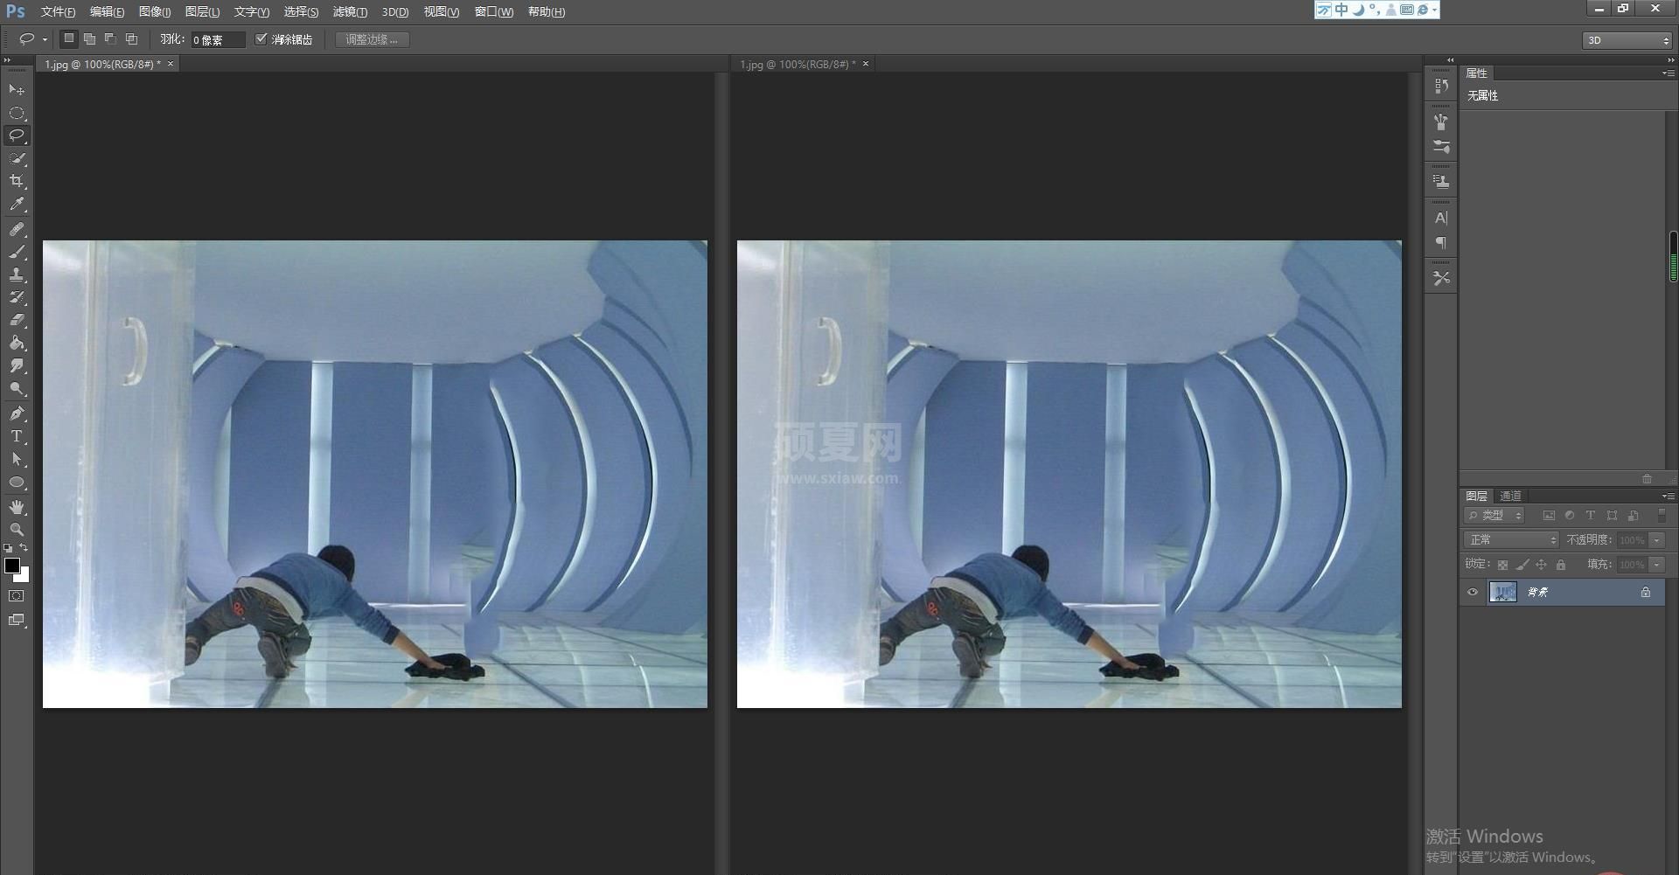Select the Clone Stamp tool
1679x875 pixels.
point(17,274)
